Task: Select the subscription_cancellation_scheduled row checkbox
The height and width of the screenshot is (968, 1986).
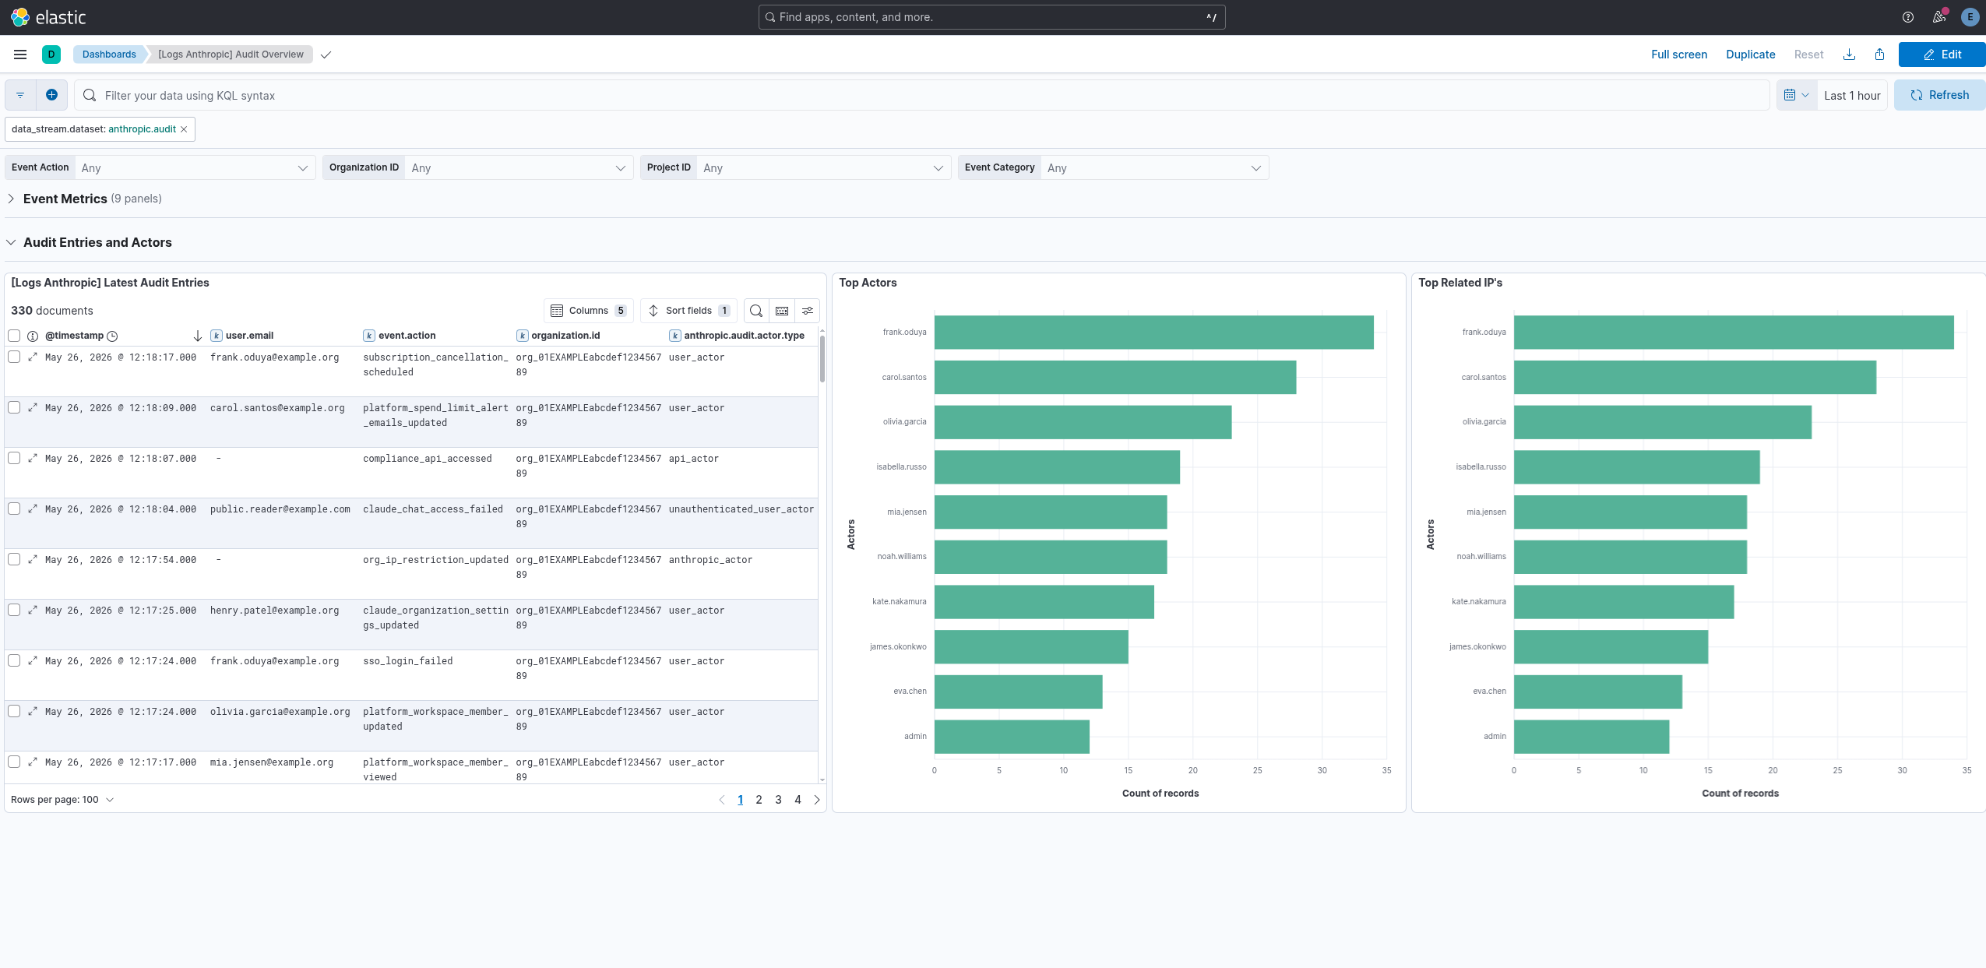Action: pos(14,357)
